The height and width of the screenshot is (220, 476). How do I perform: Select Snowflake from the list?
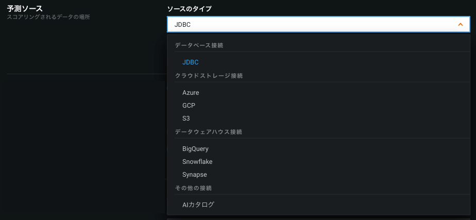pos(197,161)
